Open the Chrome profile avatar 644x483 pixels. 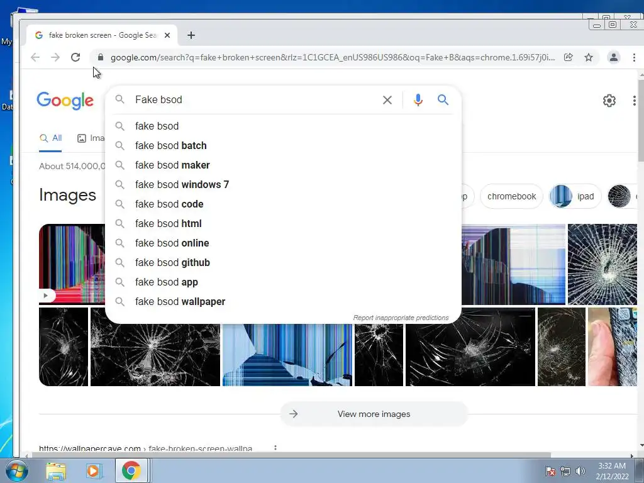tap(613, 57)
